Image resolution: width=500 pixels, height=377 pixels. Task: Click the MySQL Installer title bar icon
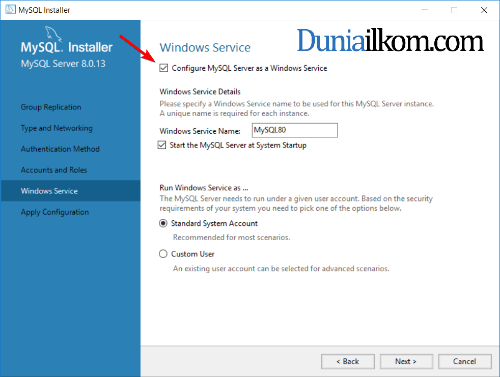(x=11, y=10)
